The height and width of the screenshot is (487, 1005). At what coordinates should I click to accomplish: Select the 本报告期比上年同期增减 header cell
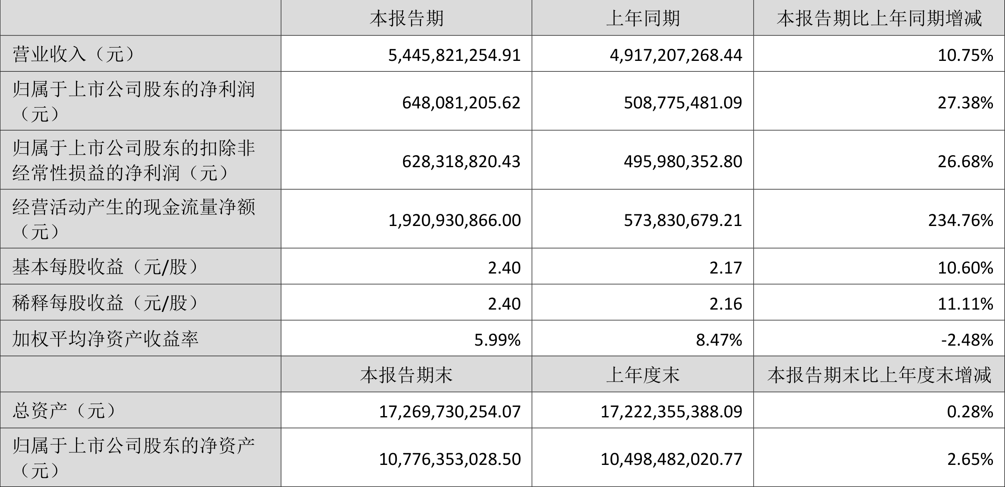coord(879,18)
